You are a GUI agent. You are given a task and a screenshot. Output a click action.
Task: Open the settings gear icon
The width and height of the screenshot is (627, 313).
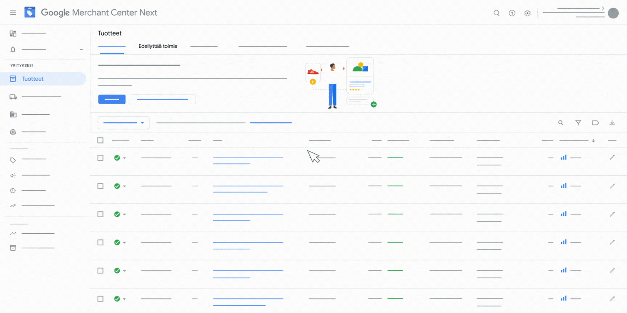tap(527, 13)
